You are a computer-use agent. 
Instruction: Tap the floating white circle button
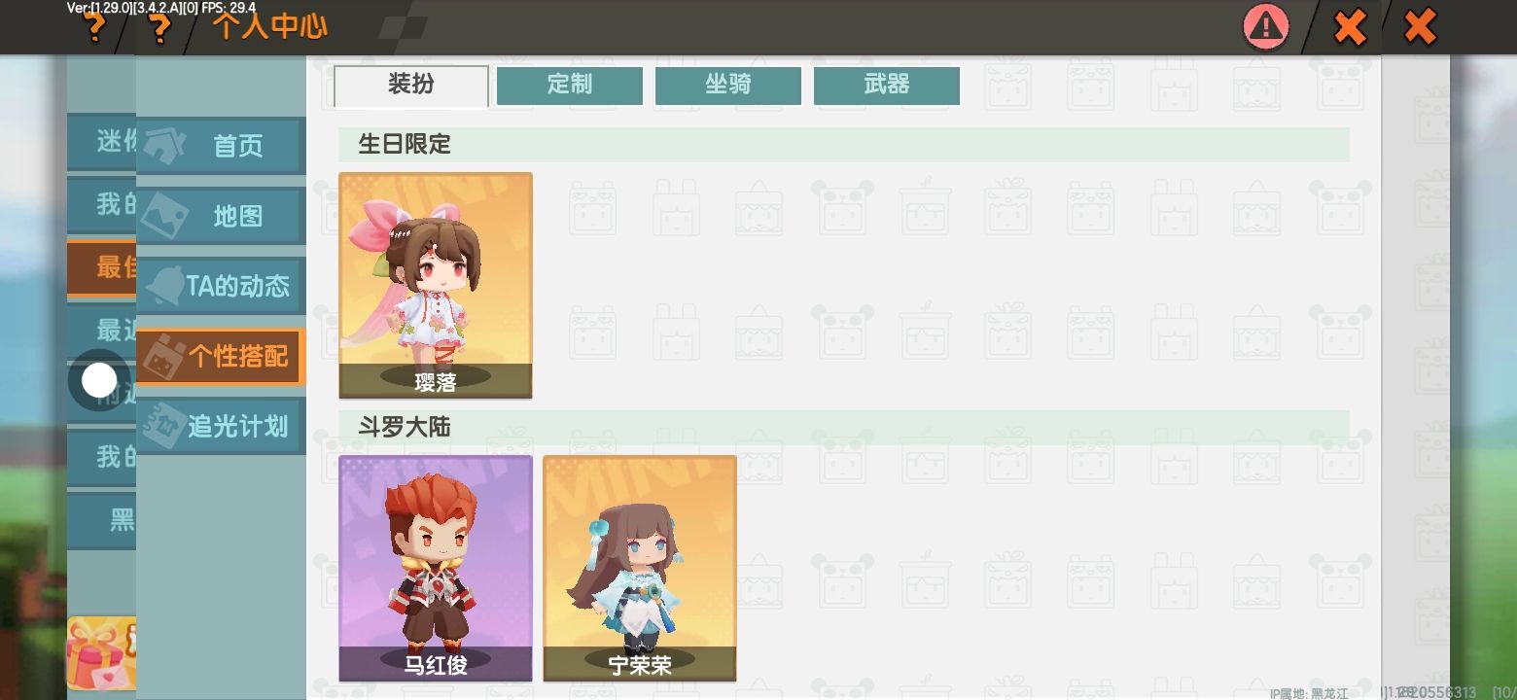click(99, 380)
